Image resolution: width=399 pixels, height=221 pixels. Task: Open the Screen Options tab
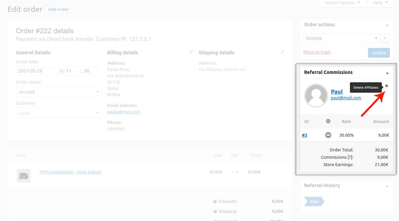tap(342, 3)
